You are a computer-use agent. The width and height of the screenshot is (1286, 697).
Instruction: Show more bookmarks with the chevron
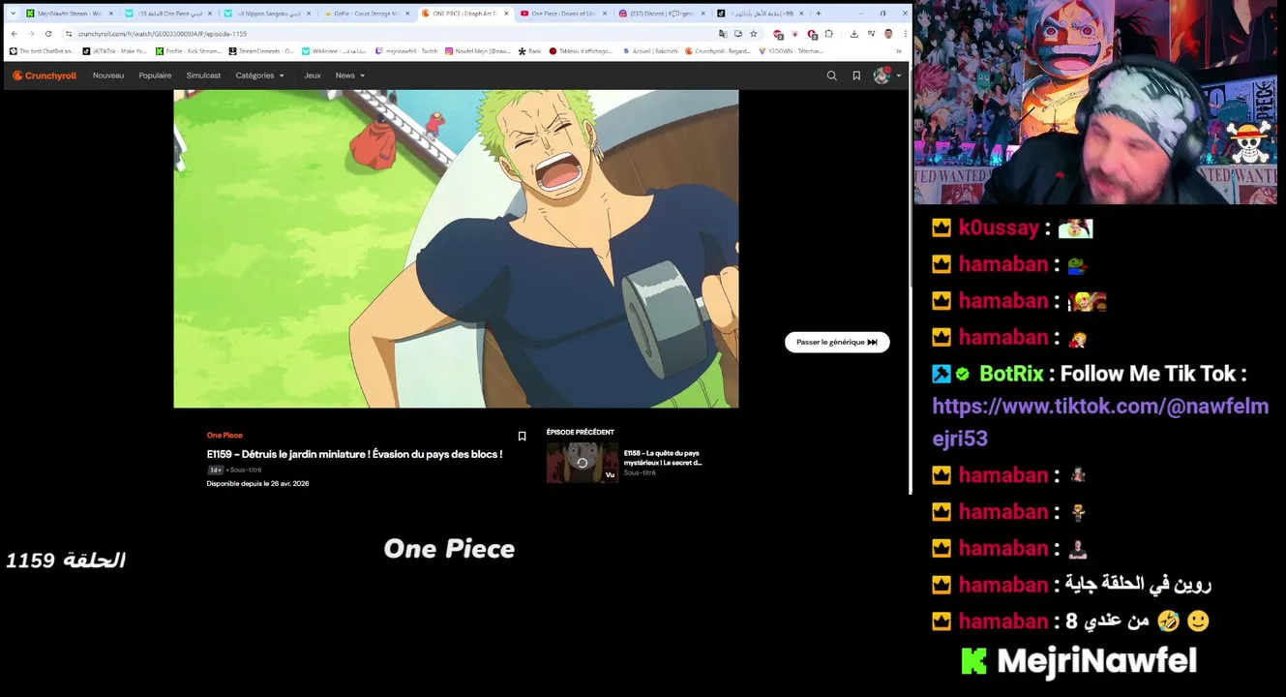coord(899,51)
